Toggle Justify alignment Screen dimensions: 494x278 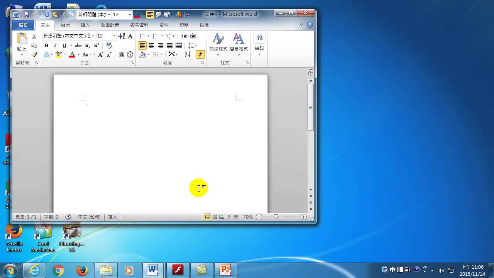tap(169, 46)
